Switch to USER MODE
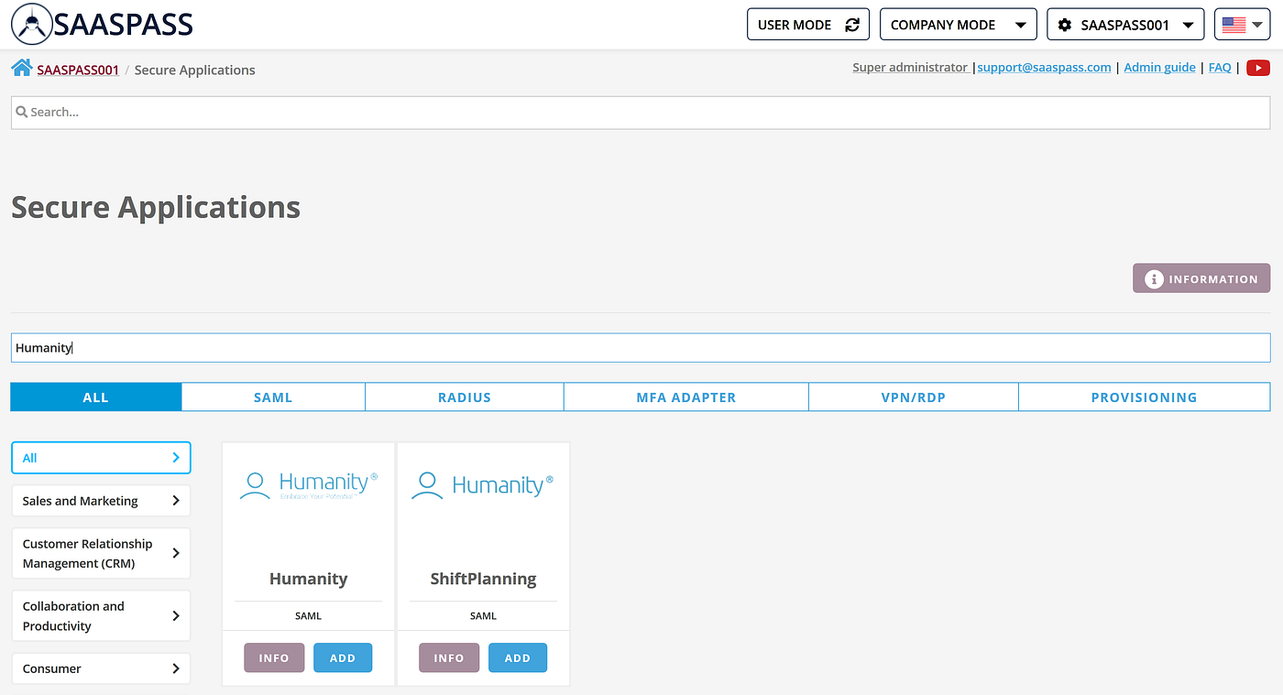The height and width of the screenshot is (695, 1283). (808, 25)
